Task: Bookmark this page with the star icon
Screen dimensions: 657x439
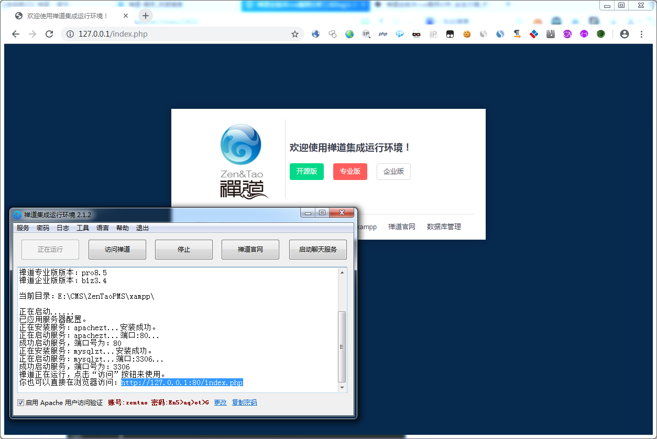Action: pos(295,34)
